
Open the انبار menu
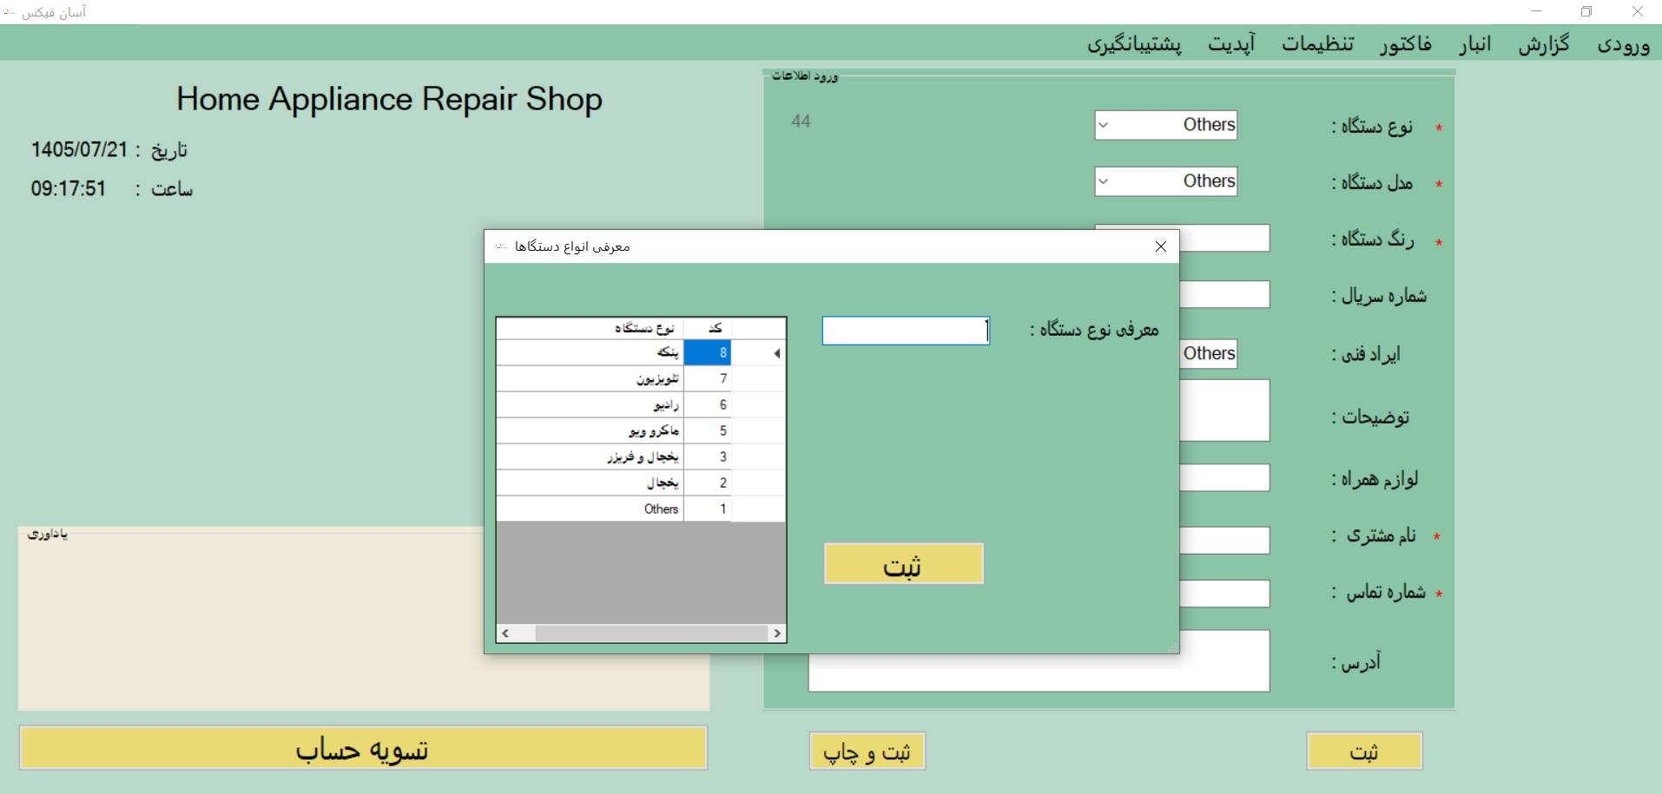1474,44
